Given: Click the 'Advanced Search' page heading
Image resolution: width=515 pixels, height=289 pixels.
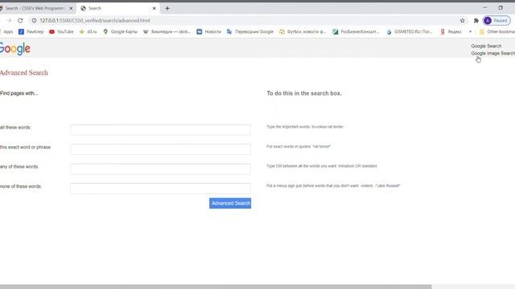Looking at the screenshot, I should [24, 73].
